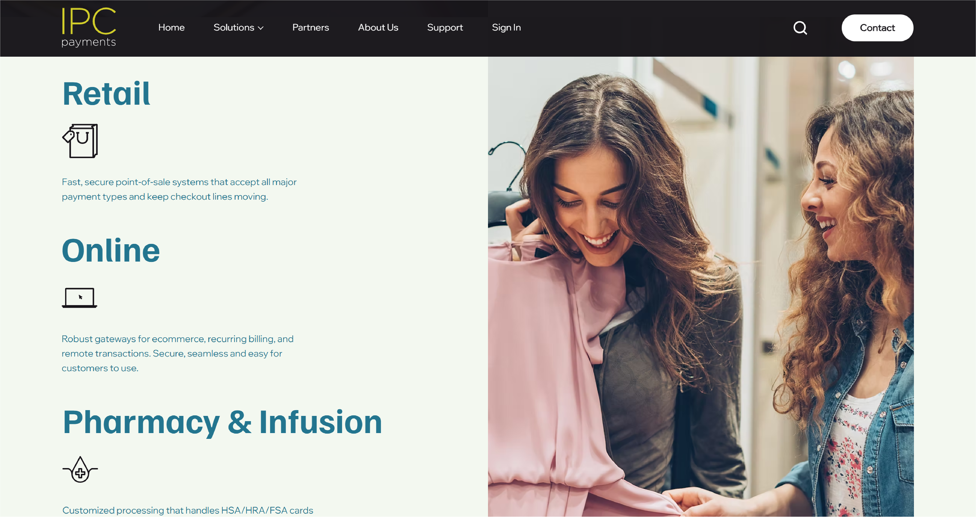Expand the Solutions dropdown chevron

click(x=261, y=28)
